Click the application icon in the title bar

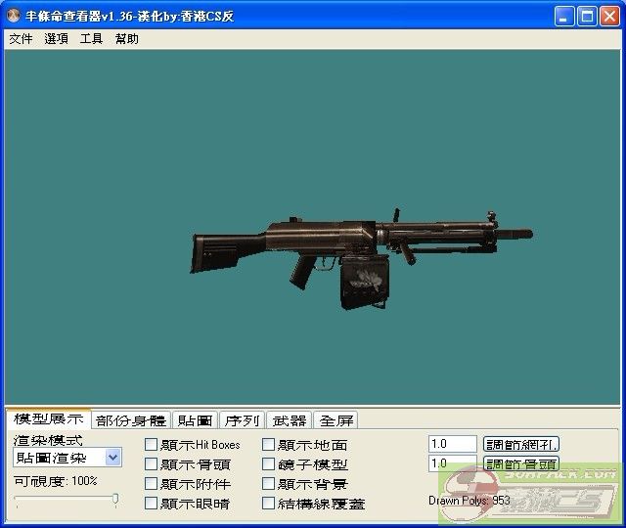point(14,16)
